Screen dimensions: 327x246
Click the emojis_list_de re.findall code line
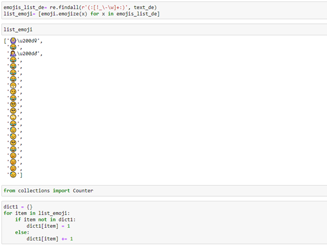80,8
